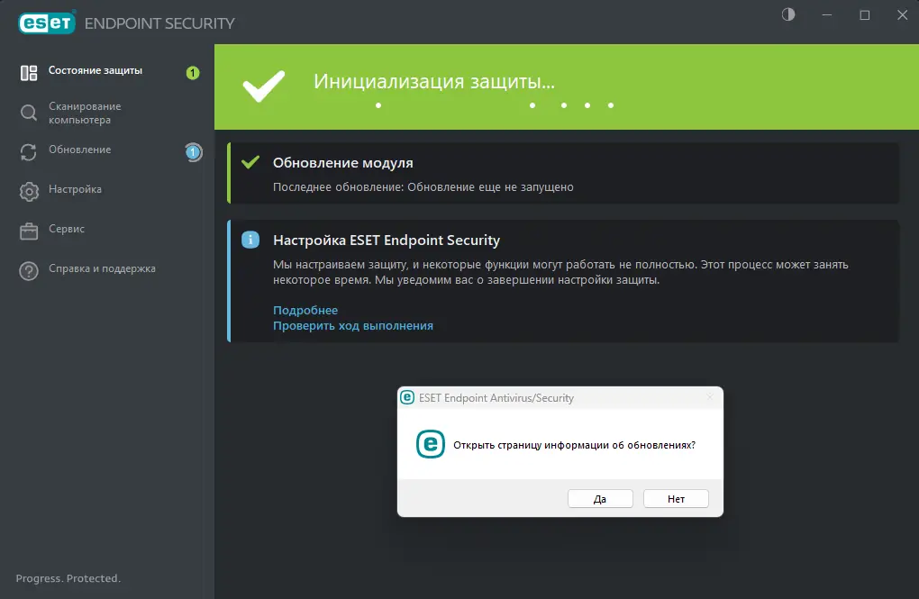The height and width of the screenshot is (599, 919).
Task: Open Справка и поддержка
Action: [102, 268]
